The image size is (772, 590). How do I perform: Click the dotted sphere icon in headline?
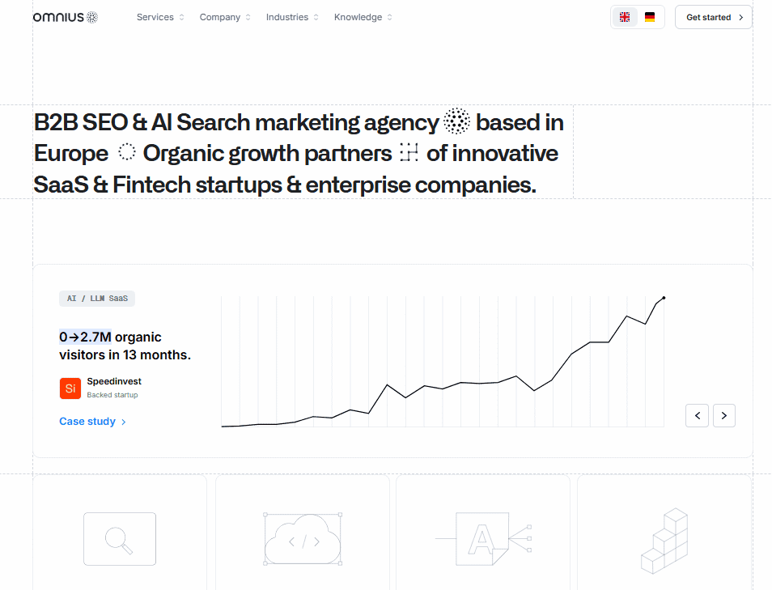(457, 122)
